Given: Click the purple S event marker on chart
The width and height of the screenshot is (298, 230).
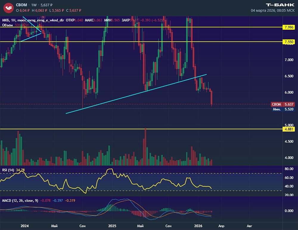Looking at the screenshot, I should tap(43, 17).
